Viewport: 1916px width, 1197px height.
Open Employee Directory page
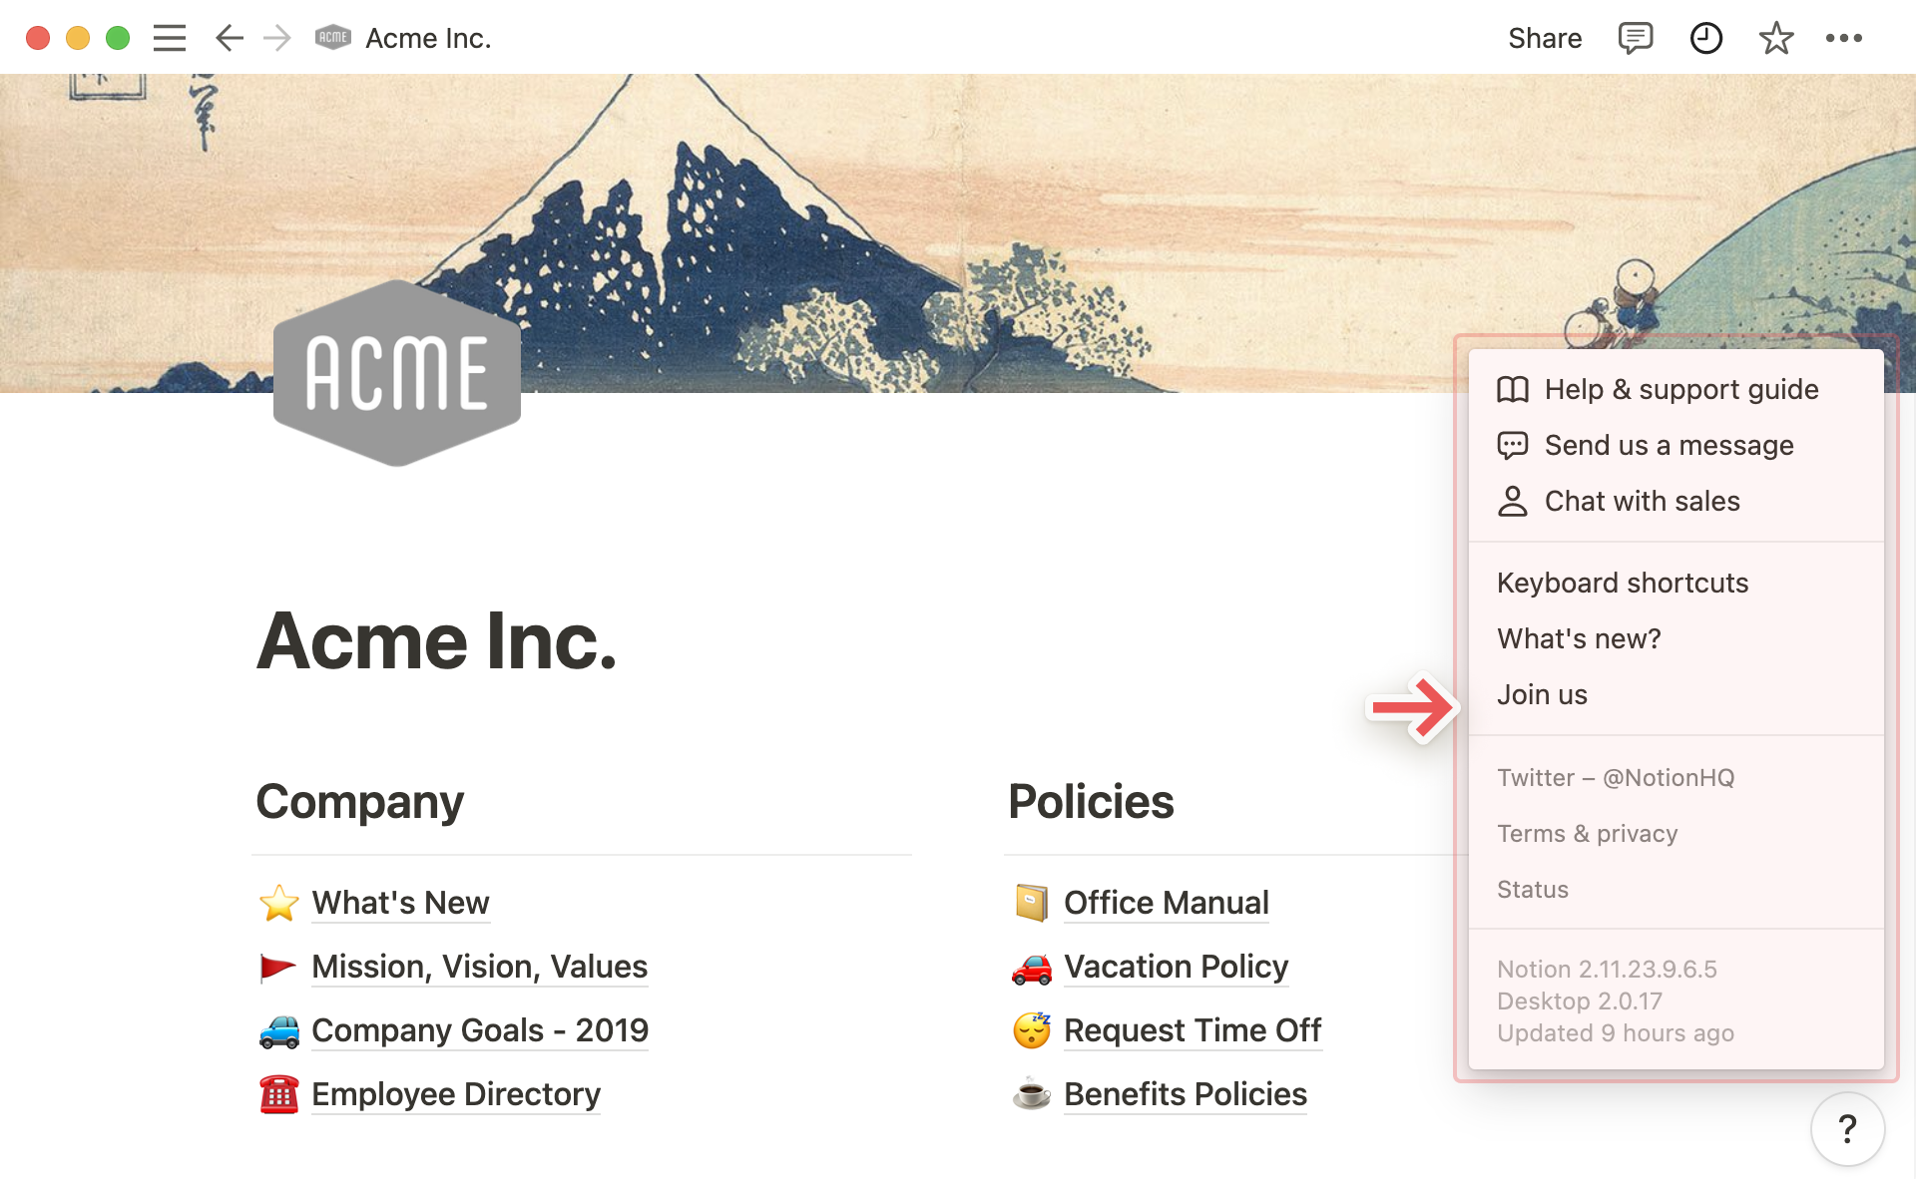457,1093
